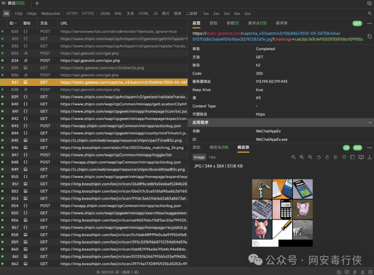Toggle the Websocket filter

(x=51, y=14)
